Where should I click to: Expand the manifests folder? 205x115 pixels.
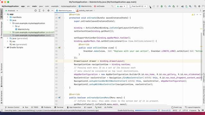(x=8, y=17)
